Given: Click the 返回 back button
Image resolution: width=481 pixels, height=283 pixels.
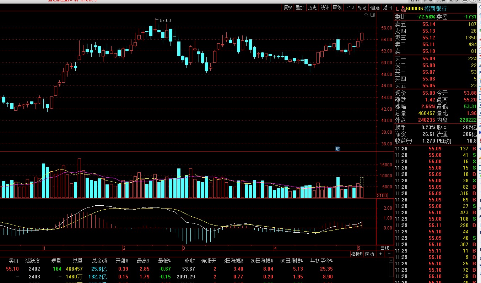Looking at the screenshot, I should click(x=387, y=7).
